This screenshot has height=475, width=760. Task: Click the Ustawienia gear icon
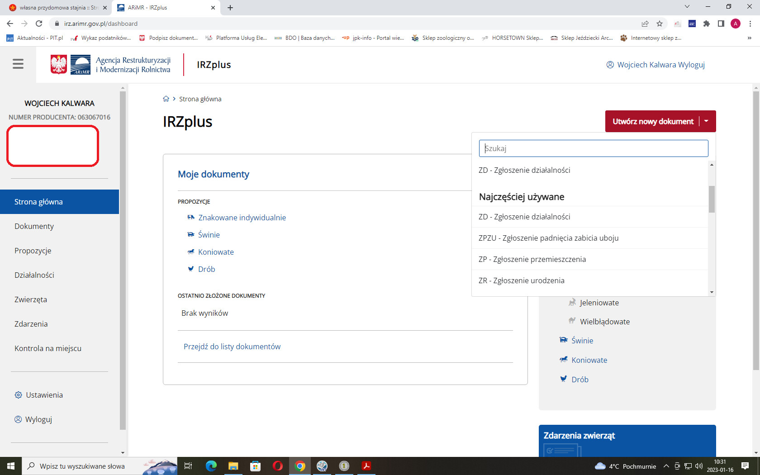coord(18,395)
